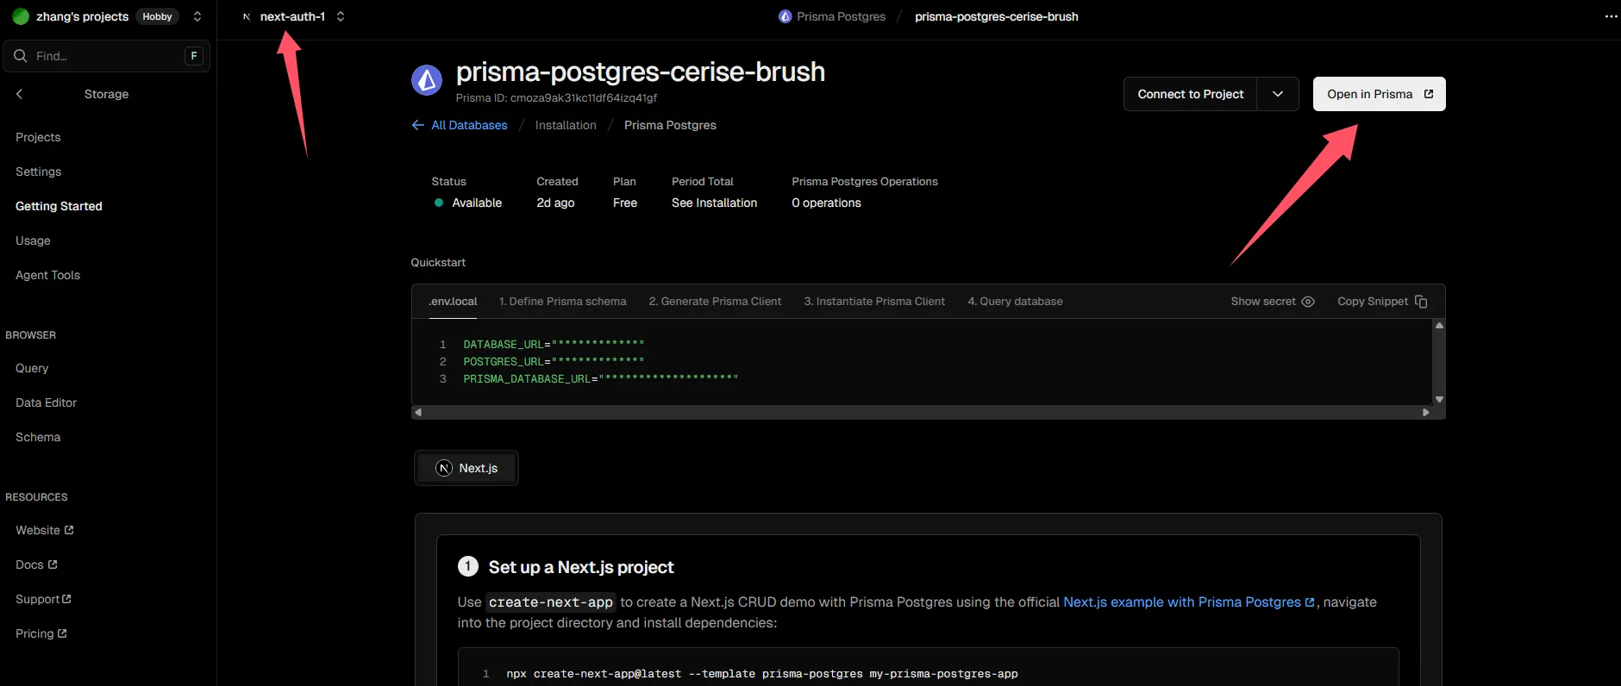Screen dimensions: 1621x686
Task: Click the Support external-link icon
Action: (x=66, y=599)
